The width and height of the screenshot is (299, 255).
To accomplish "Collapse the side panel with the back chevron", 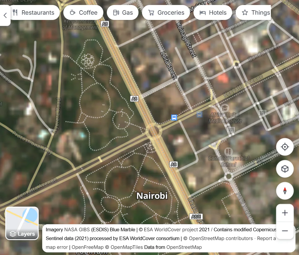I will pos(5,15).
